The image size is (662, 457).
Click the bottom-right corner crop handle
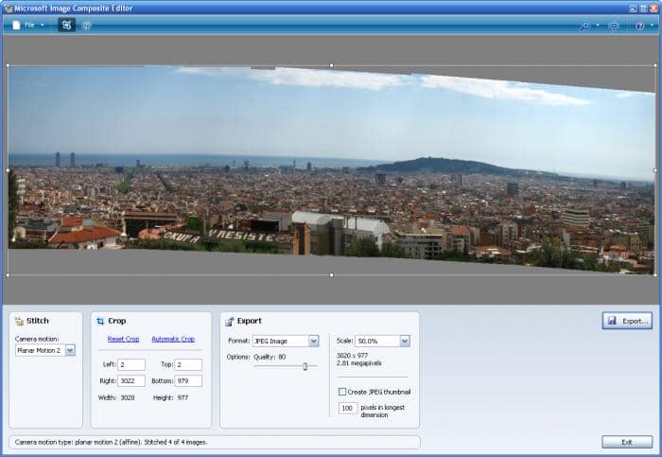click(x=655, y=275)
